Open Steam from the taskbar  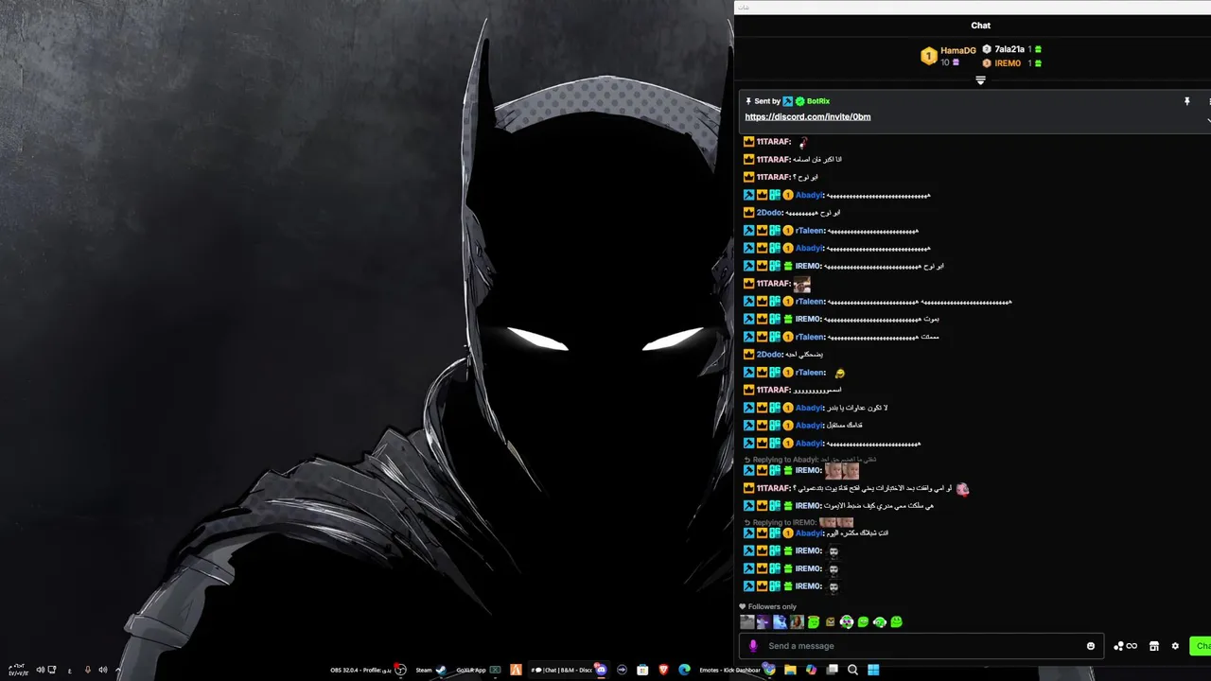pyautogui.click(x=431, y=670)
